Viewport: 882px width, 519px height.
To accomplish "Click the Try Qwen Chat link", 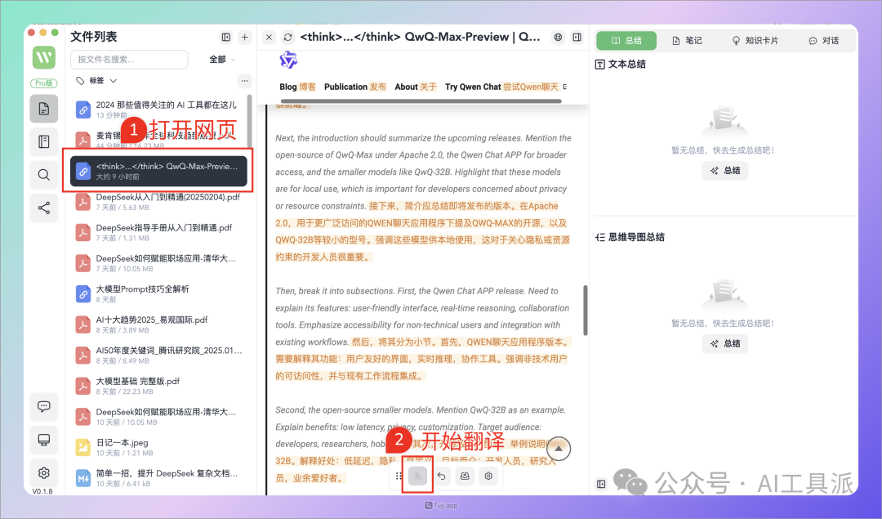I will [501, 87].
